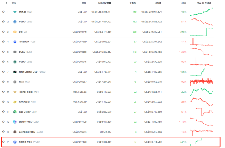Star the PayPal USD row

point(4,141)
